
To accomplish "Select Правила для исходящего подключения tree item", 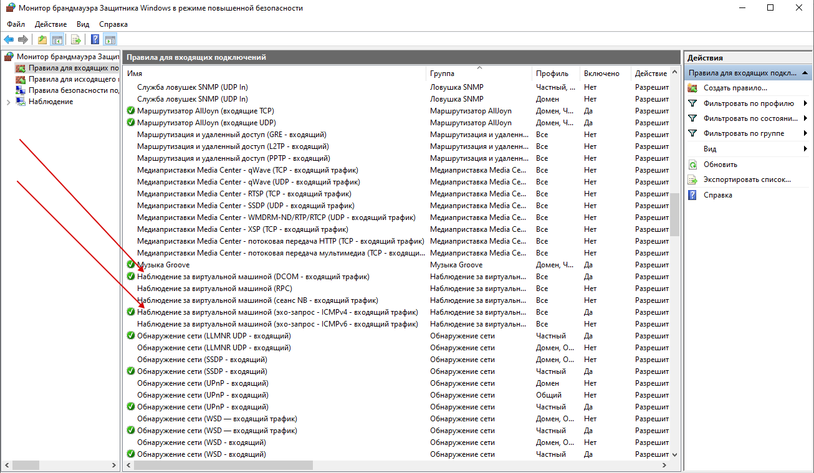I will click(x=73, y=79).
